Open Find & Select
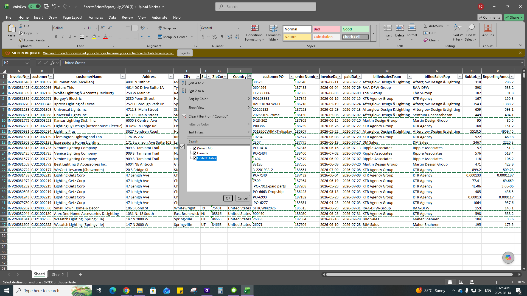This screenshot has height=296, width=527. [x=471, y=33]
